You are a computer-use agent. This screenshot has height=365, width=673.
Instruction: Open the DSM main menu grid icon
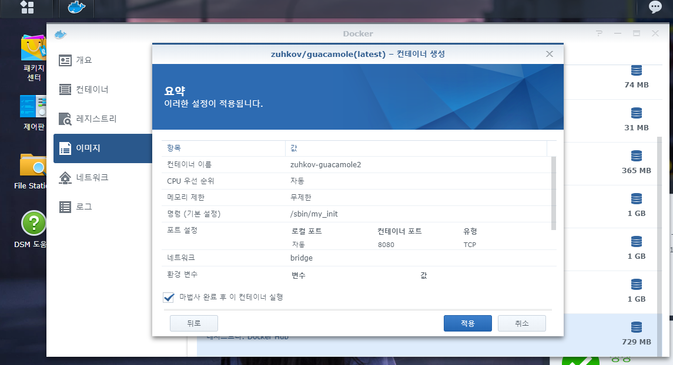pyautogui.click(x=27, y=7)
